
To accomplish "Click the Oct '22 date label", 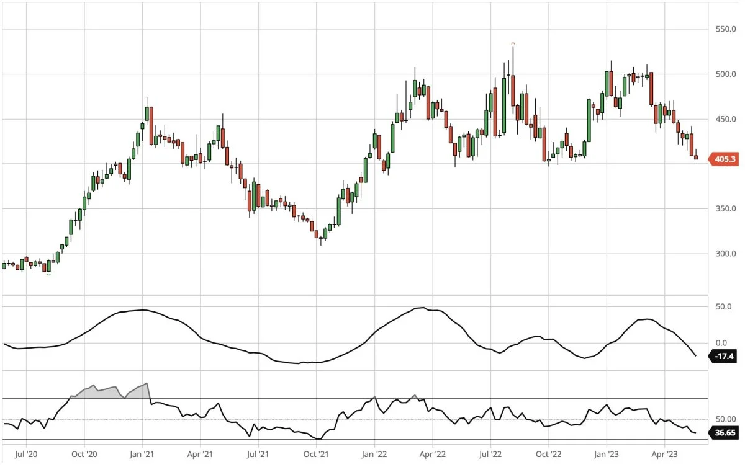I will (x=548, y=454).
